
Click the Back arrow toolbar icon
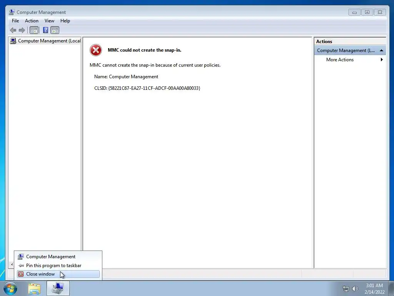coord(13,30)
